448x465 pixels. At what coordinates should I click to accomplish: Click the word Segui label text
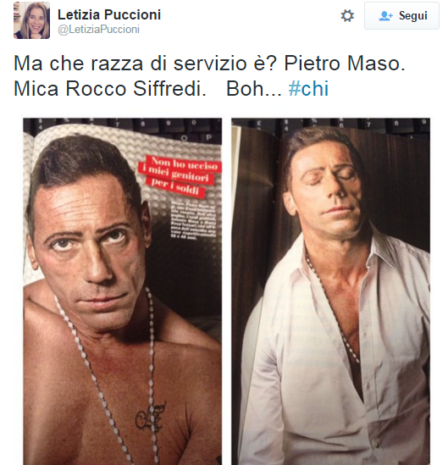[x=413, y=16]
